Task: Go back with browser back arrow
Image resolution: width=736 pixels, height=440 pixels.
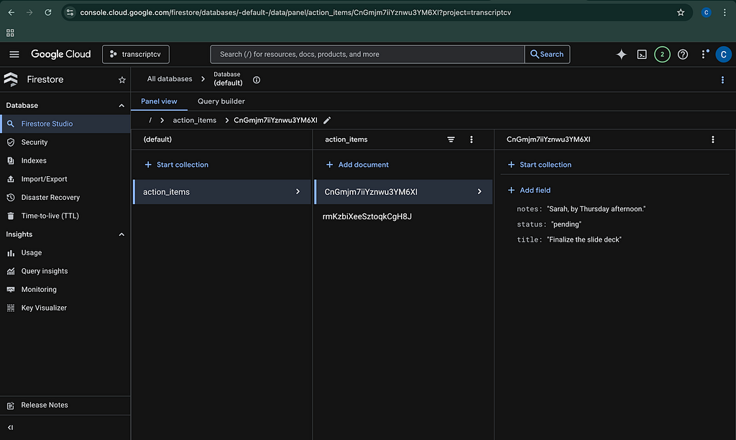Action: click(x=11, y=13)
